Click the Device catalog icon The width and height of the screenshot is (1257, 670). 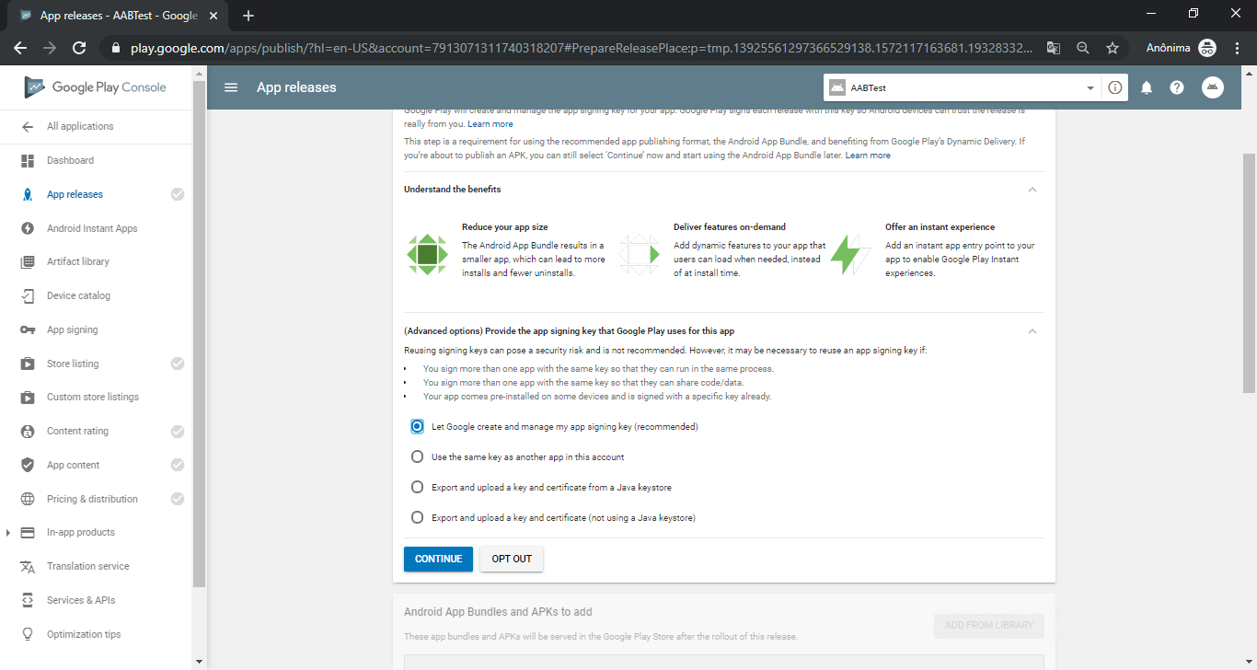(x=28, y=295)
